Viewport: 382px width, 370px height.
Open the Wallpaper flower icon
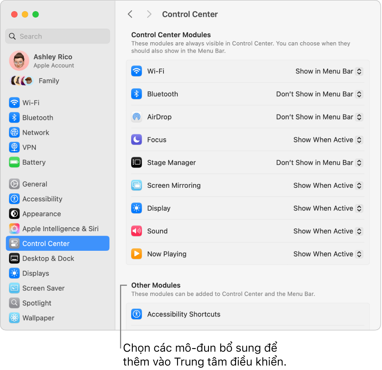(14, 318)
